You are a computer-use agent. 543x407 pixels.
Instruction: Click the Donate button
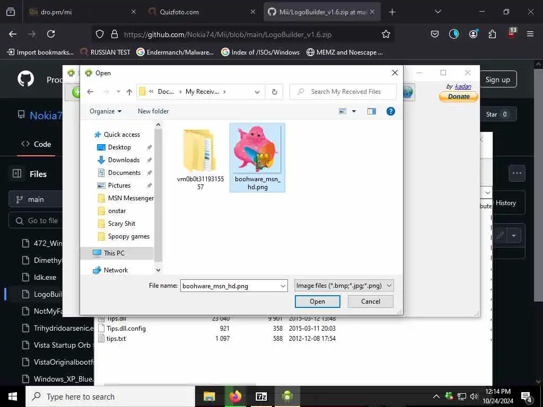point(459,96)
